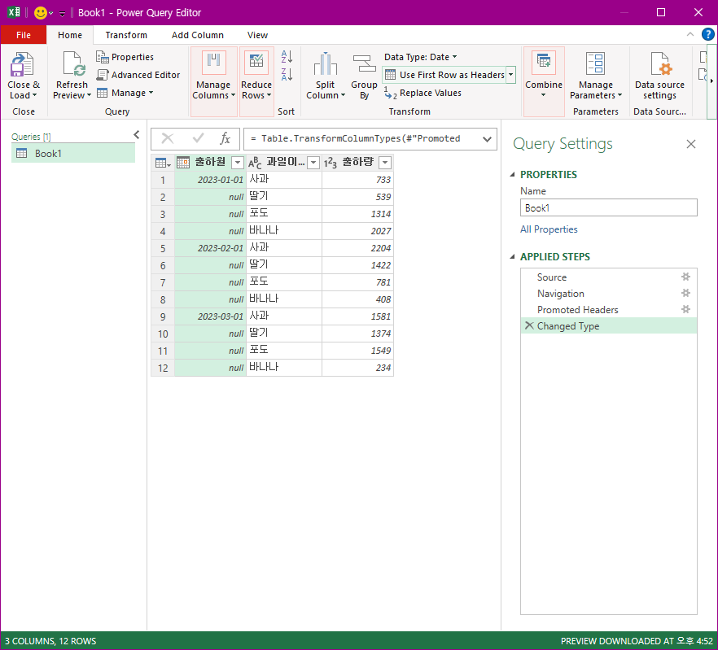Image resolution: width=718 pixels, height=650 pixels.
Task: Click Use First Row as Headers
Action: point(444,75)
